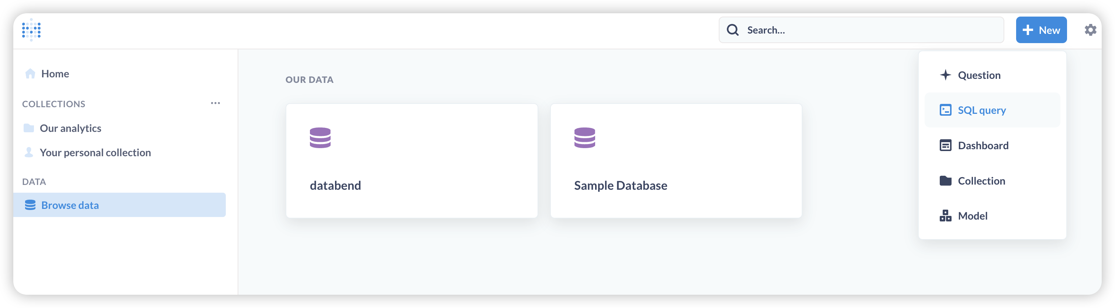Go to Your personal collection

point(95,153)
